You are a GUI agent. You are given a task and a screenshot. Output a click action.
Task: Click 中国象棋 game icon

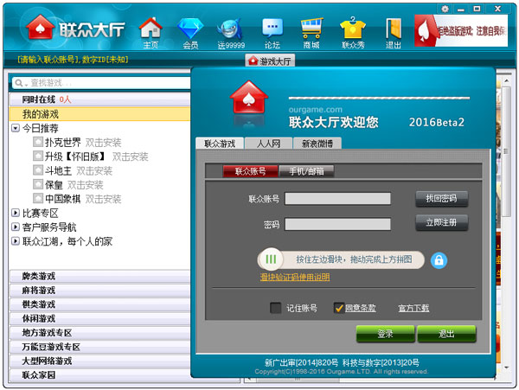coord(38,199)
